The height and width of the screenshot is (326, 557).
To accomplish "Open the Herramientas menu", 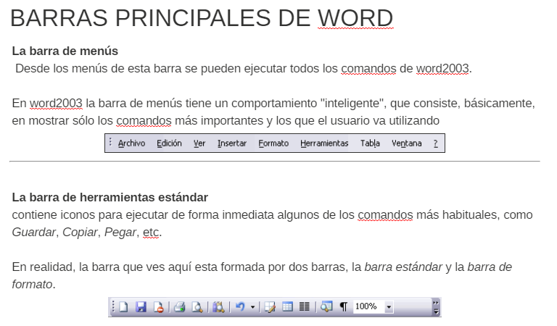I will (x=324, y=143).
